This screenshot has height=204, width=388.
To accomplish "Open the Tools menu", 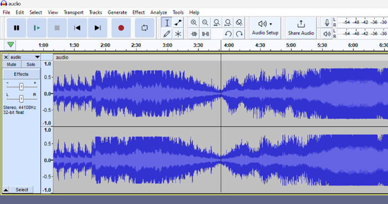I will [x=178, y=12].
